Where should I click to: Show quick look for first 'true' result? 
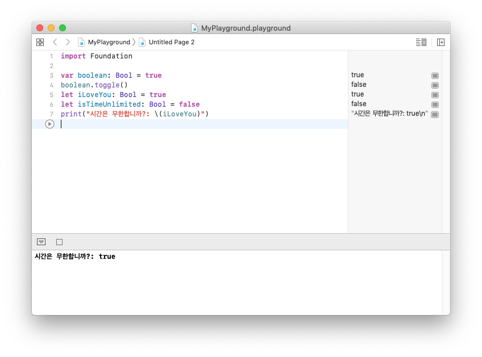(x=435, y=75)
